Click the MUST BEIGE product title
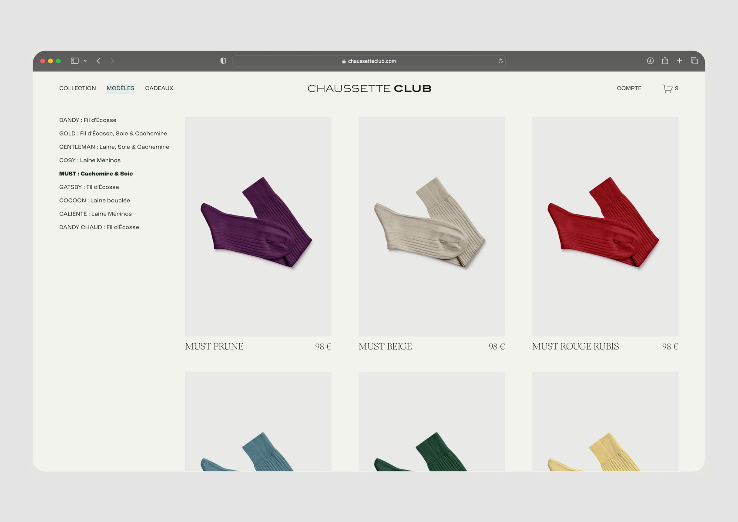Viewport: 738px width, 522px height. (385, 347)
